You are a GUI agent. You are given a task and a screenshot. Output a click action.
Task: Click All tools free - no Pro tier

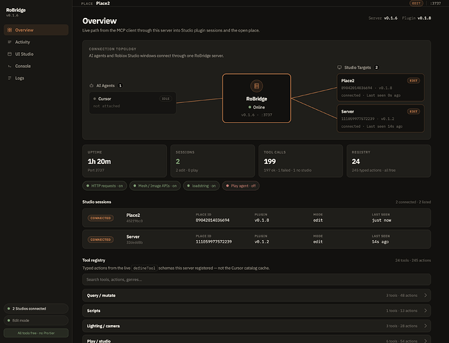coord(36,333)
